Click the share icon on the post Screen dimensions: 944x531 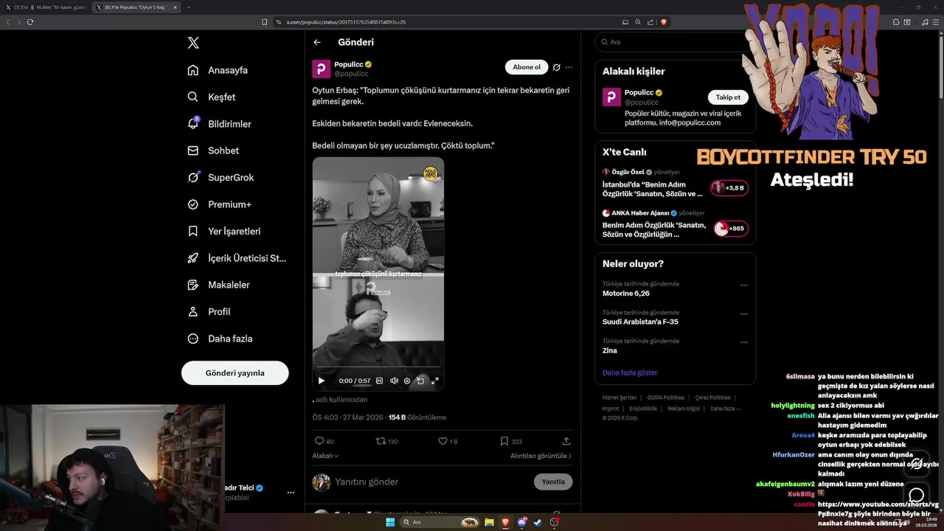tap(566, 441)
